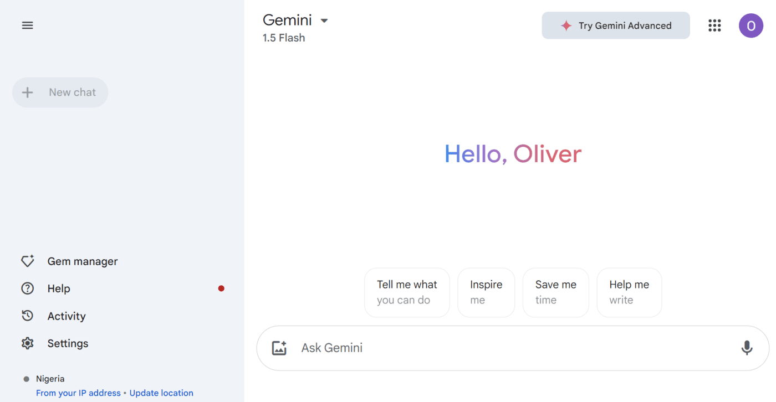Screen dimensions: 776x402
Task: Open the Gemini model dropdown arrow
Action: tap(324, 21)
